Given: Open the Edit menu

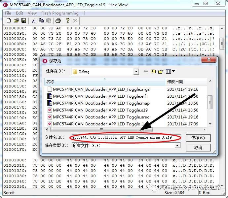Looking at the screenshot, I should click(x=19, y=13).
